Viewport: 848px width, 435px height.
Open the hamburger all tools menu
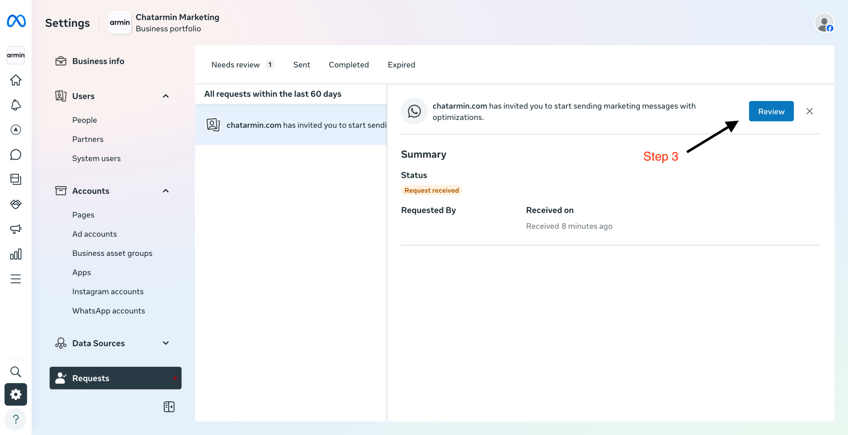click(16, 279)
